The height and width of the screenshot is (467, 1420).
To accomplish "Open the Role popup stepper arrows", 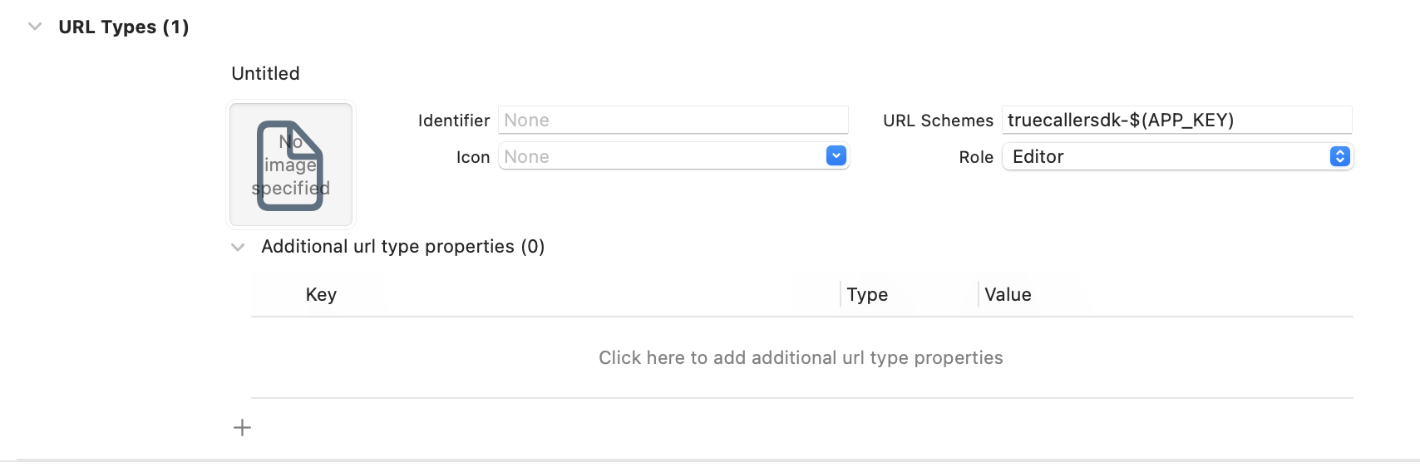I will pyautogui.click(x=1339, y=156).
